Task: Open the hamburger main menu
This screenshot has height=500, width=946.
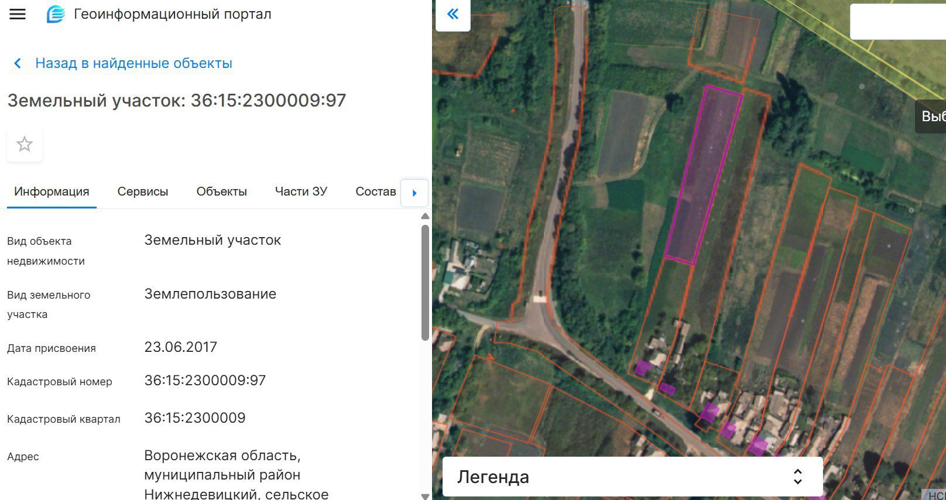Action: click(x=18, y=15)
